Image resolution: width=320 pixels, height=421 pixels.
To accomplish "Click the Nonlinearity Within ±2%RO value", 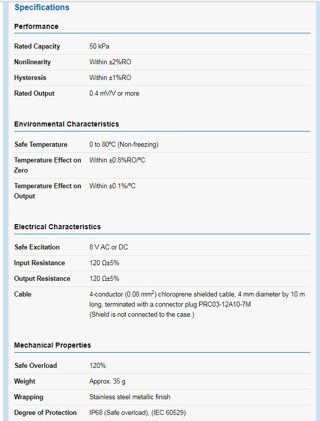I will [110, 62].
